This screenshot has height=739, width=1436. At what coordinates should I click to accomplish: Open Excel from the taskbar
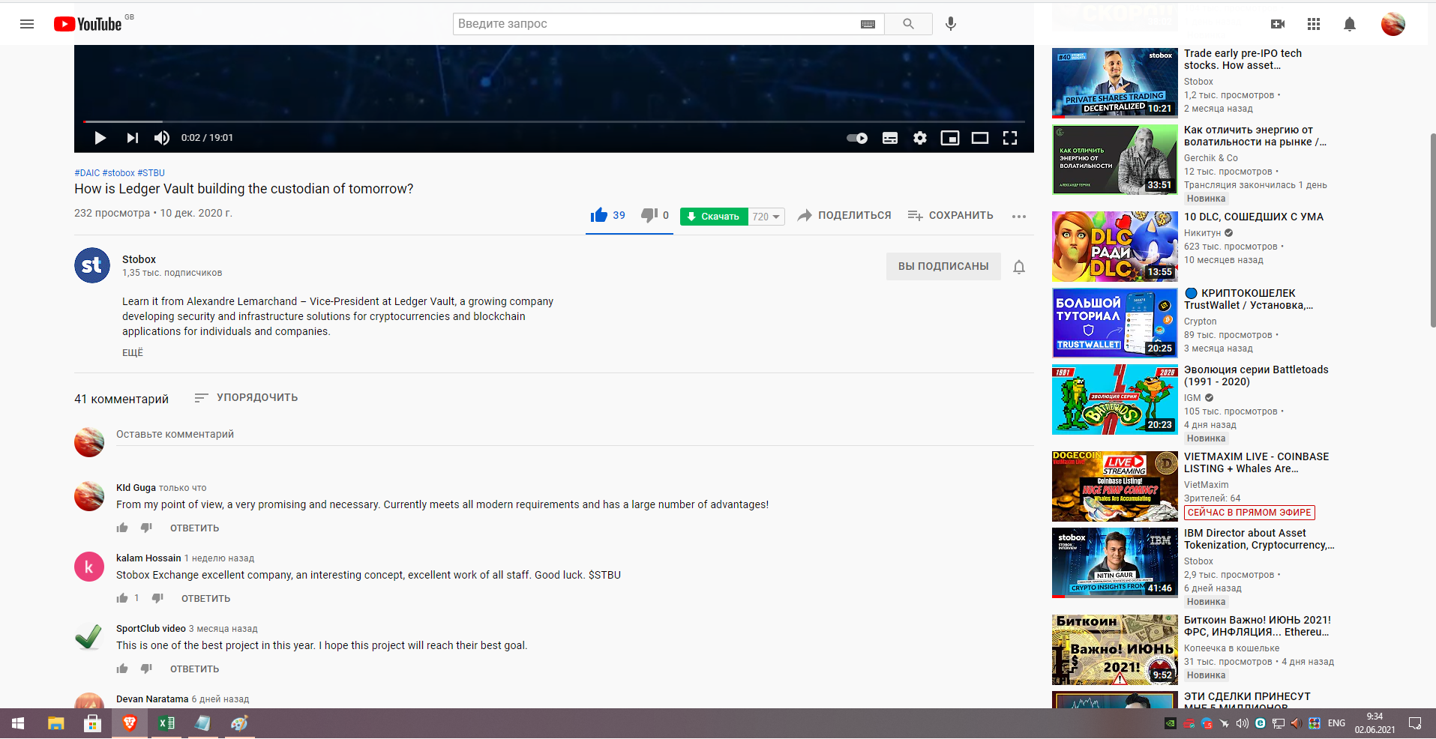(x=166, y=723)
